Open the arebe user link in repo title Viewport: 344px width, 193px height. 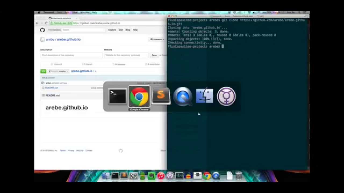pyautogui.click(x=50, y=39)
